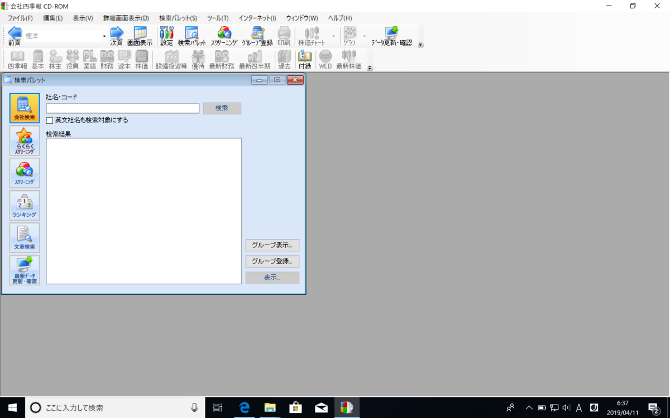Open the 表示(V) menu
This screenshot has width=670, height=418.
click(x=83, y=18)
